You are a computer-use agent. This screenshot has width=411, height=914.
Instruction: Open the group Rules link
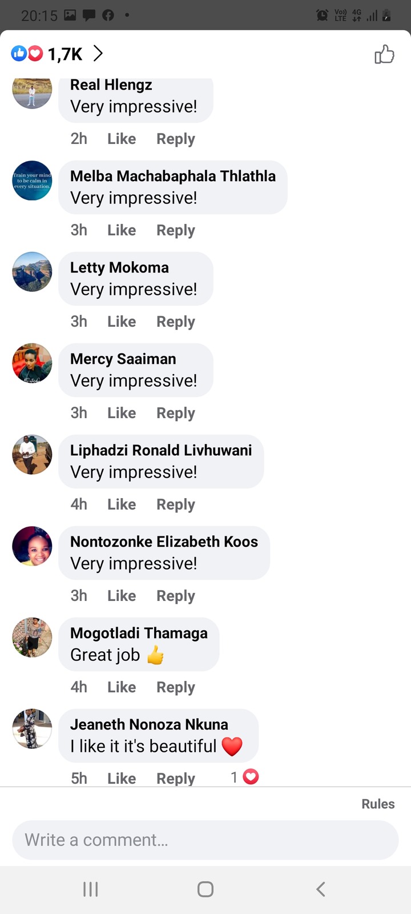(378, 804)
